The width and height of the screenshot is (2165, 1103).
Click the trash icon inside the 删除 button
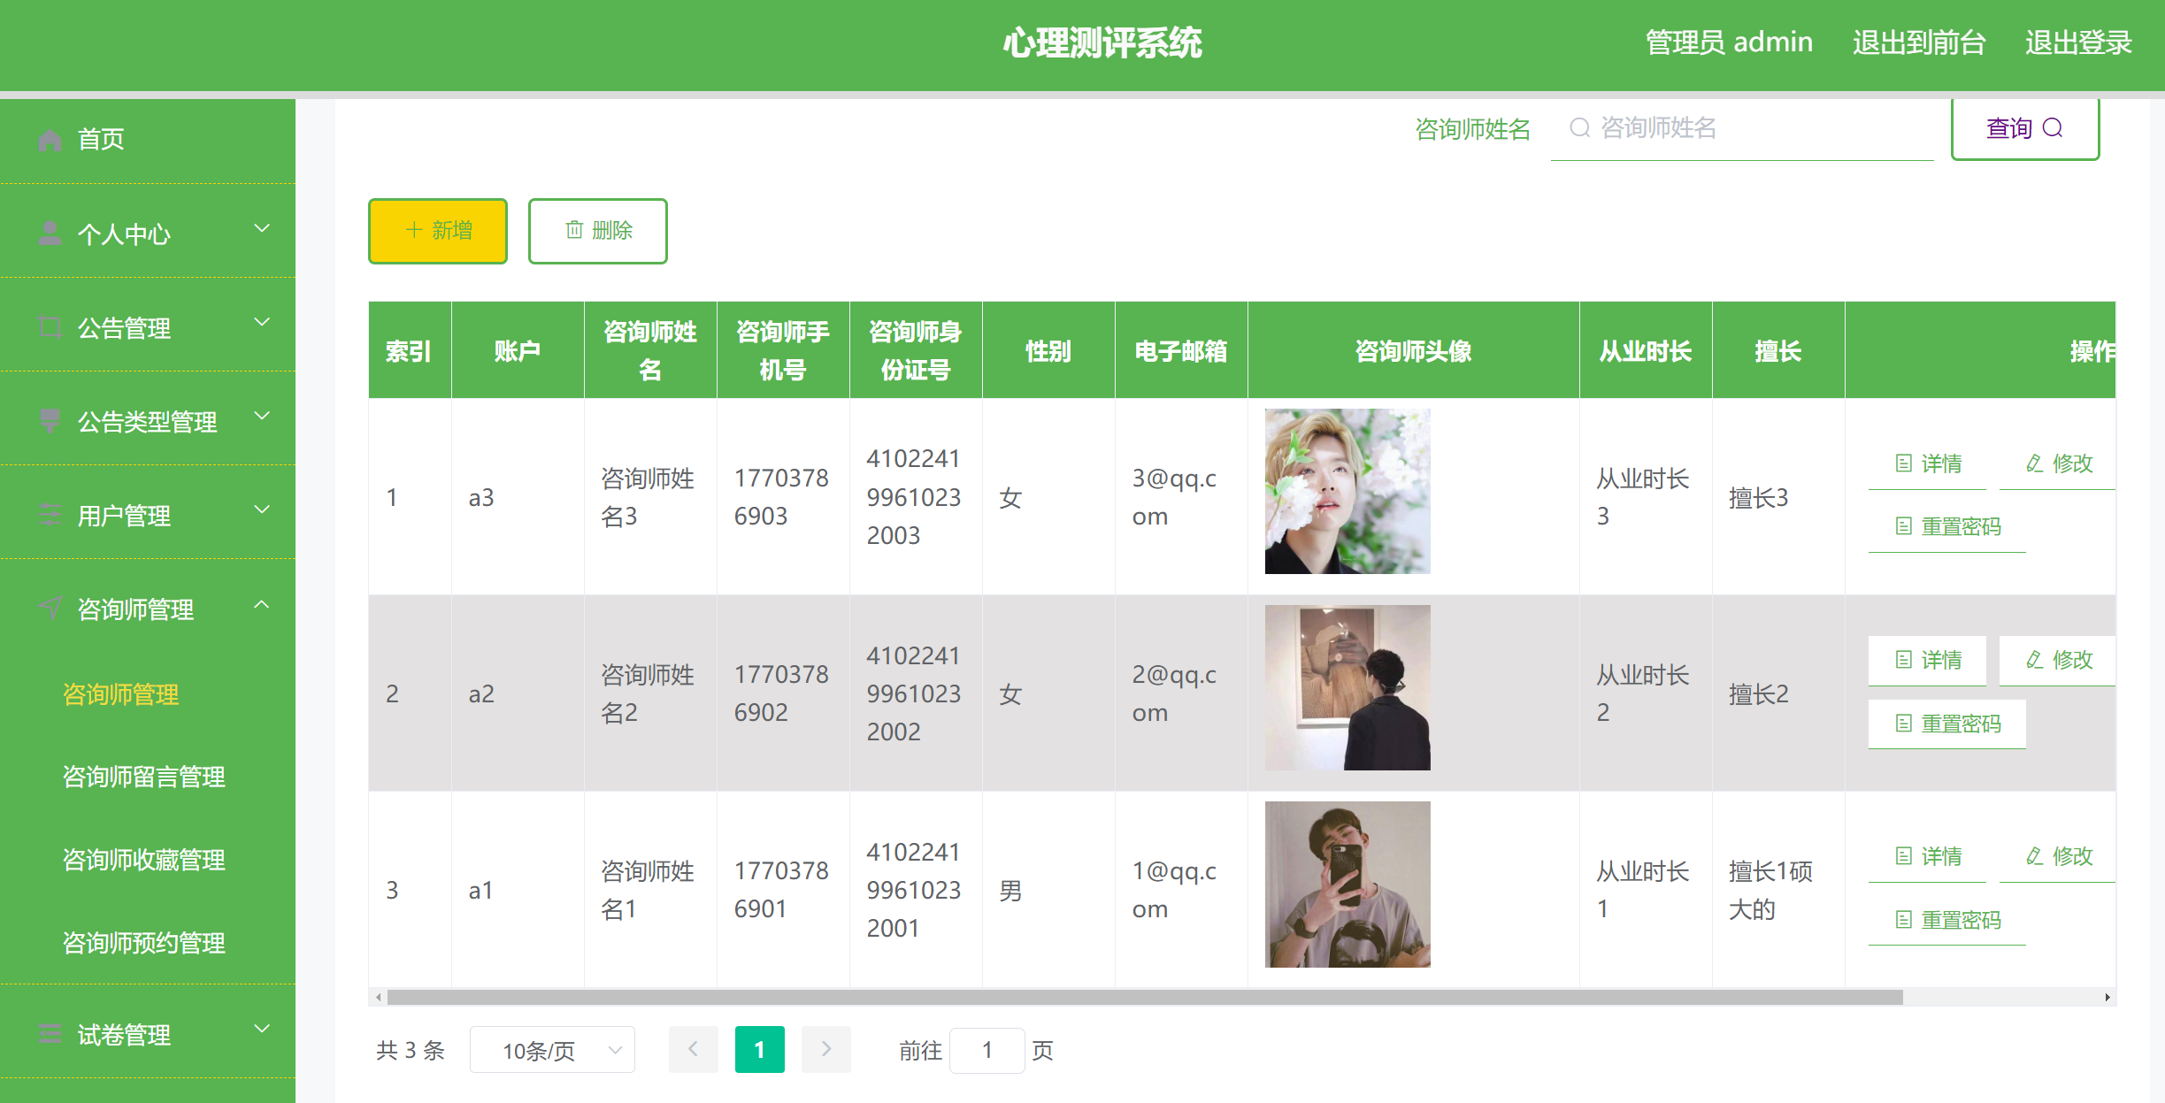tap(572, 231)
